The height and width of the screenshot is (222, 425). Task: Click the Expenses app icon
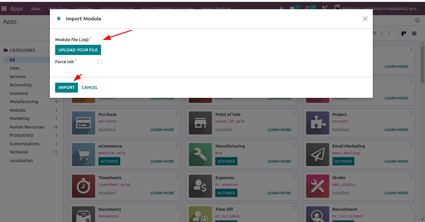[x=200, y=186]
